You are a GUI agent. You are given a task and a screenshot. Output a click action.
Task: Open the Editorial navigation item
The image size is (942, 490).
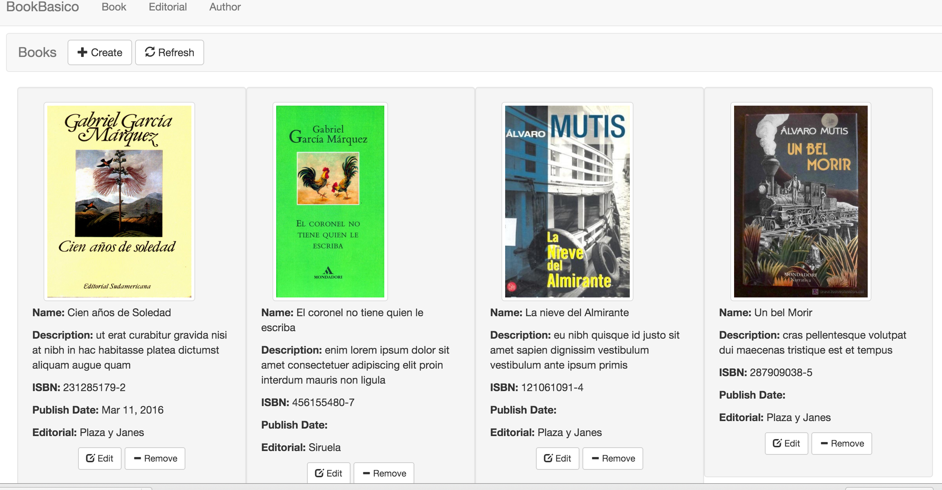167,7
